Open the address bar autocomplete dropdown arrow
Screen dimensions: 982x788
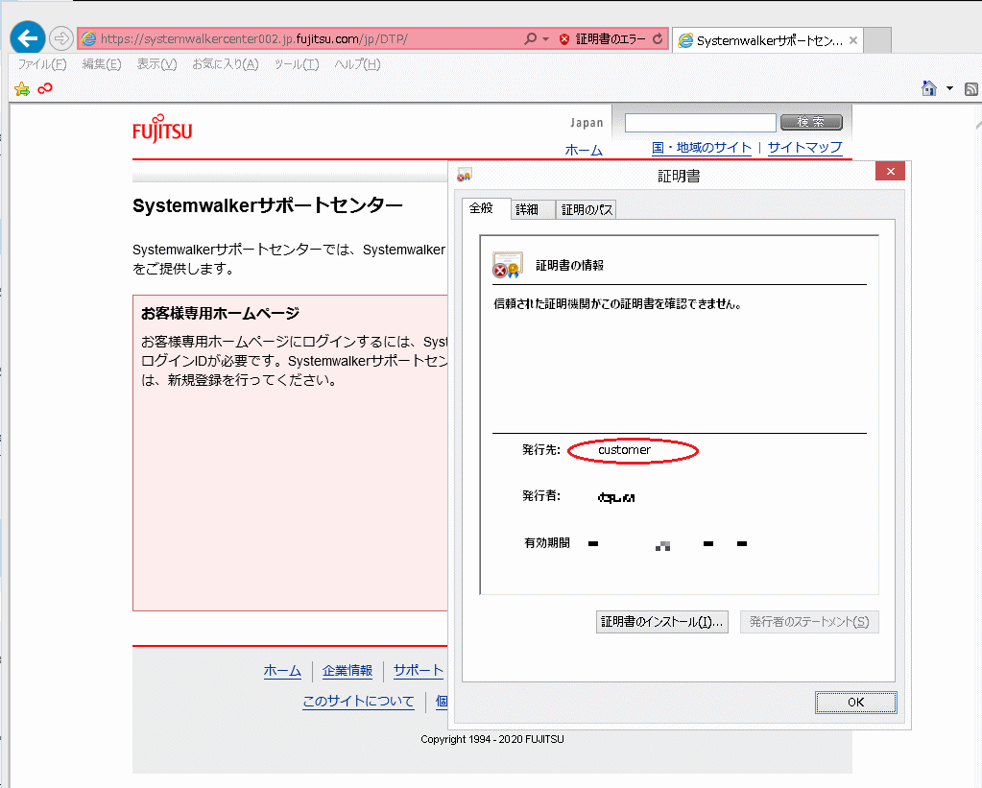(545, 39)
